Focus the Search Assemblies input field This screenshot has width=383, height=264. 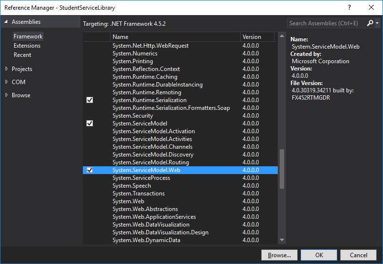[x=326, y=23]
